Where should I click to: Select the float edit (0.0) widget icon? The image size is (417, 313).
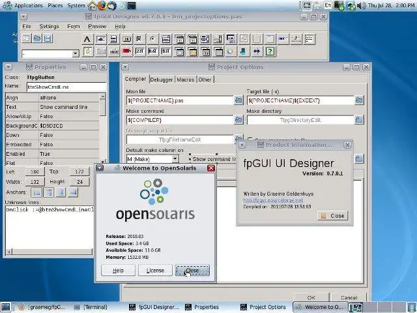pyautogui.click(x=152, y=52)
